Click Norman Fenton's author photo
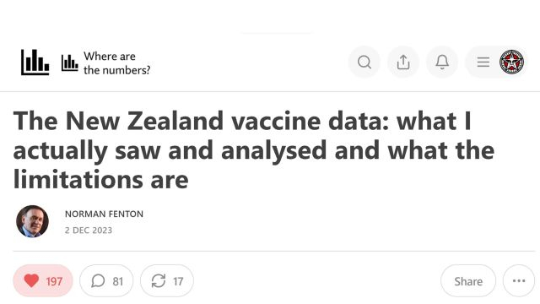Screen dimensions: 540x304 [x=32, y=221]
